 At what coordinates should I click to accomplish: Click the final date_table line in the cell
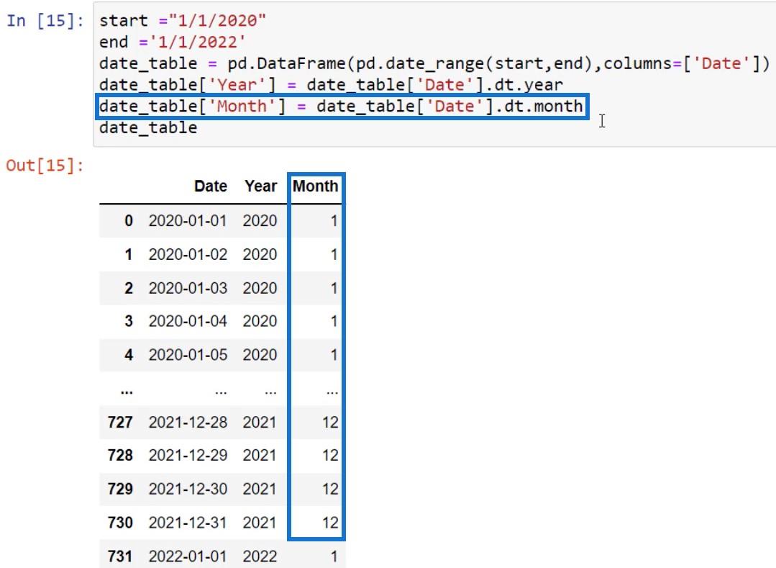[x=148, y=127]
